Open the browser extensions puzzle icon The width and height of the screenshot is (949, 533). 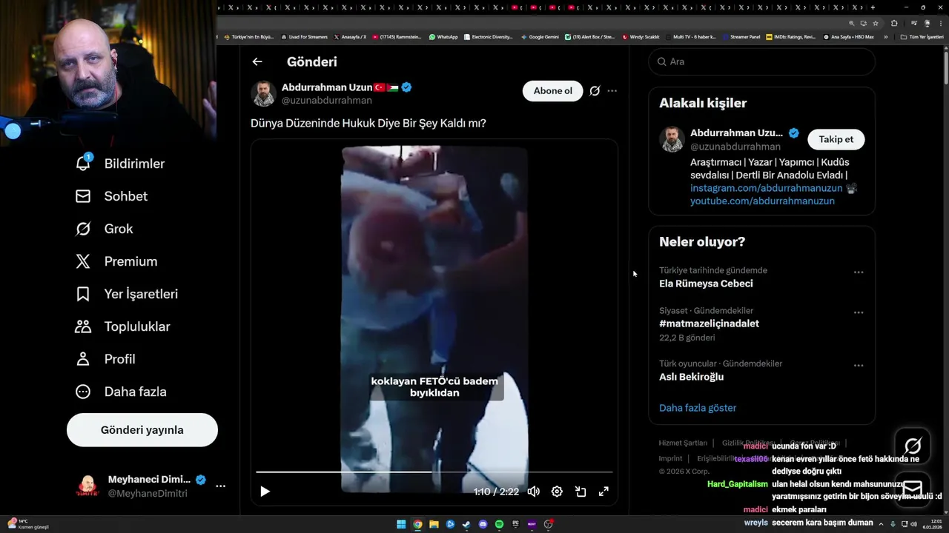[894, 23]
